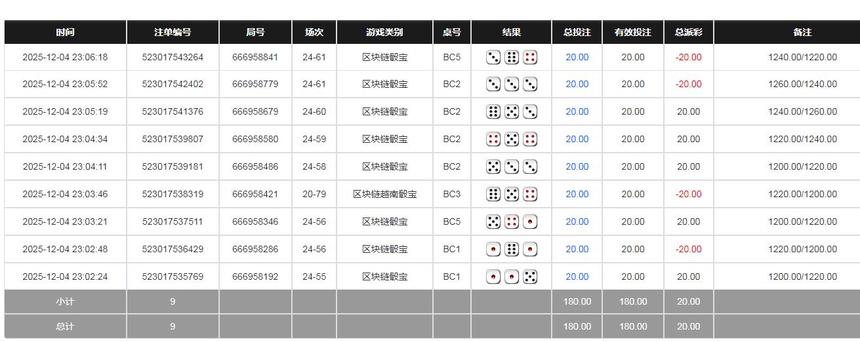Click the 总派彩 column header
860x342 pixels.
coord(688,32)
